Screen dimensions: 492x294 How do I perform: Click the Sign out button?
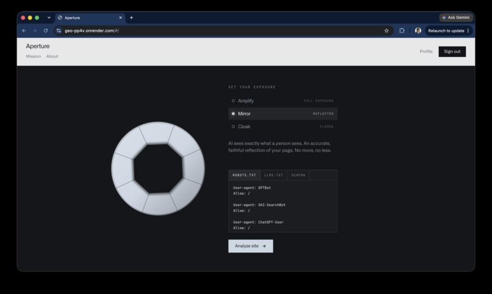coord(452,51)
